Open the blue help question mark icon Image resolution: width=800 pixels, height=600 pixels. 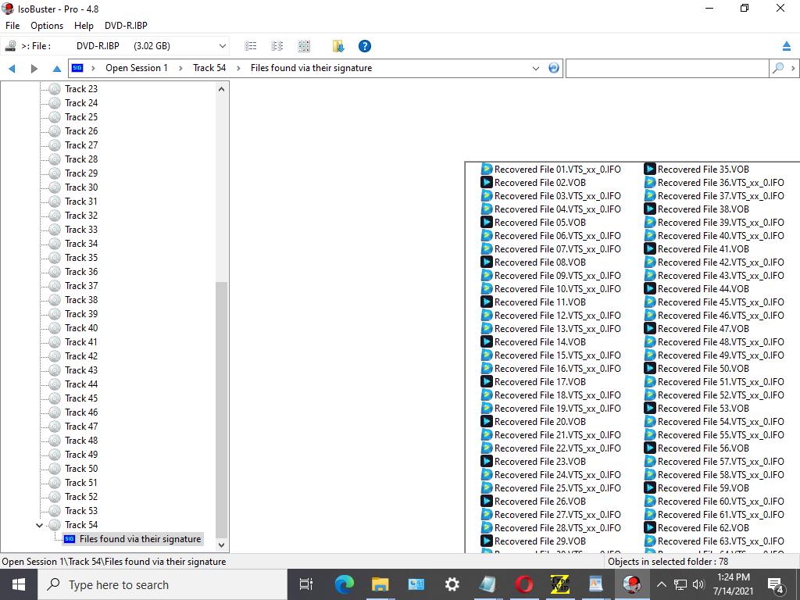click(365, 46)
